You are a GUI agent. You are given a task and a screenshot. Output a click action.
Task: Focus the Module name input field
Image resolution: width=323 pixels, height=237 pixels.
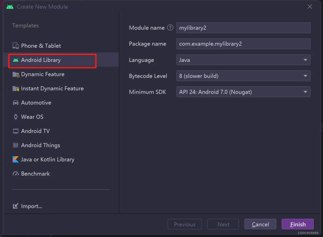tap(243, 28)
